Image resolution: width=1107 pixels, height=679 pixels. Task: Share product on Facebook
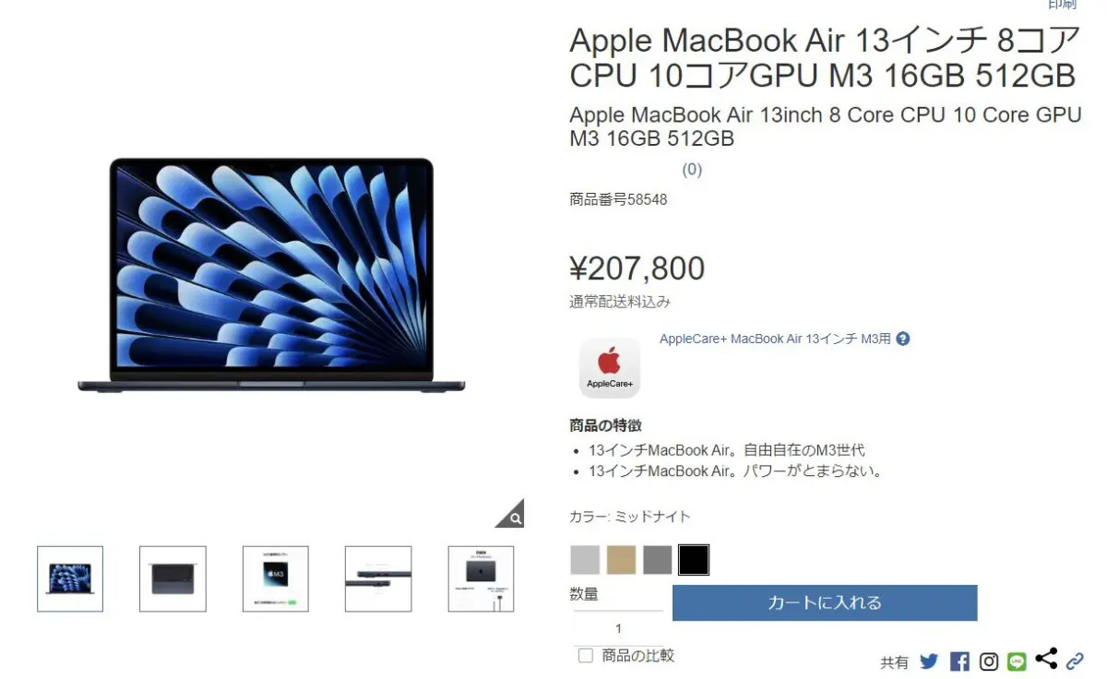click(959, 661)
